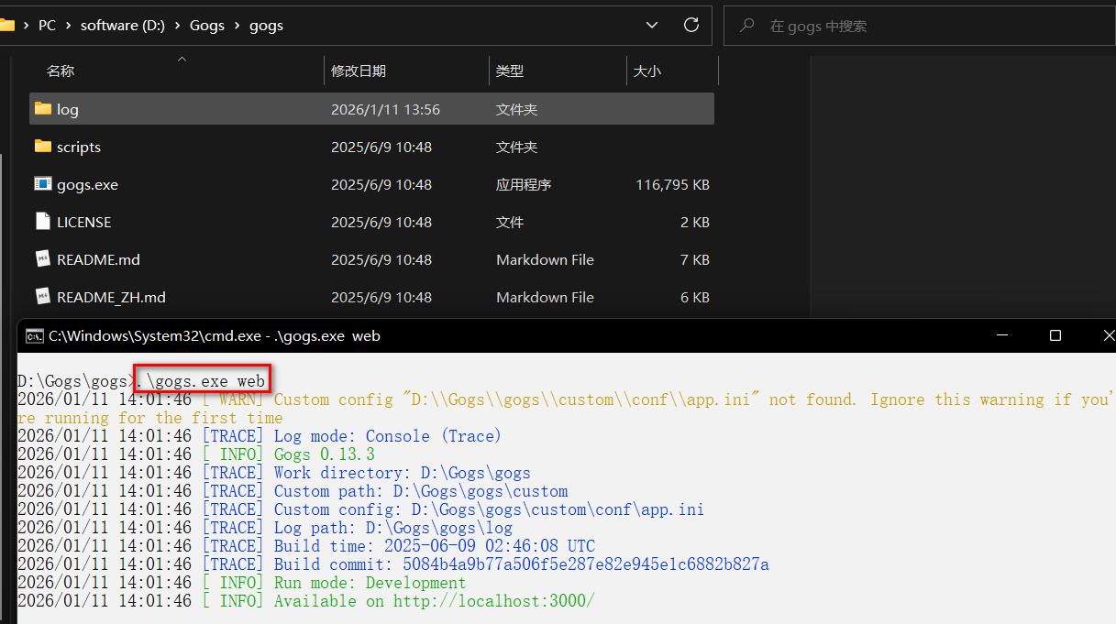This screenshot has height=624, width=1116.
Task: Go to Gogs folder in breadcrumb
Action: coord(207,26)
